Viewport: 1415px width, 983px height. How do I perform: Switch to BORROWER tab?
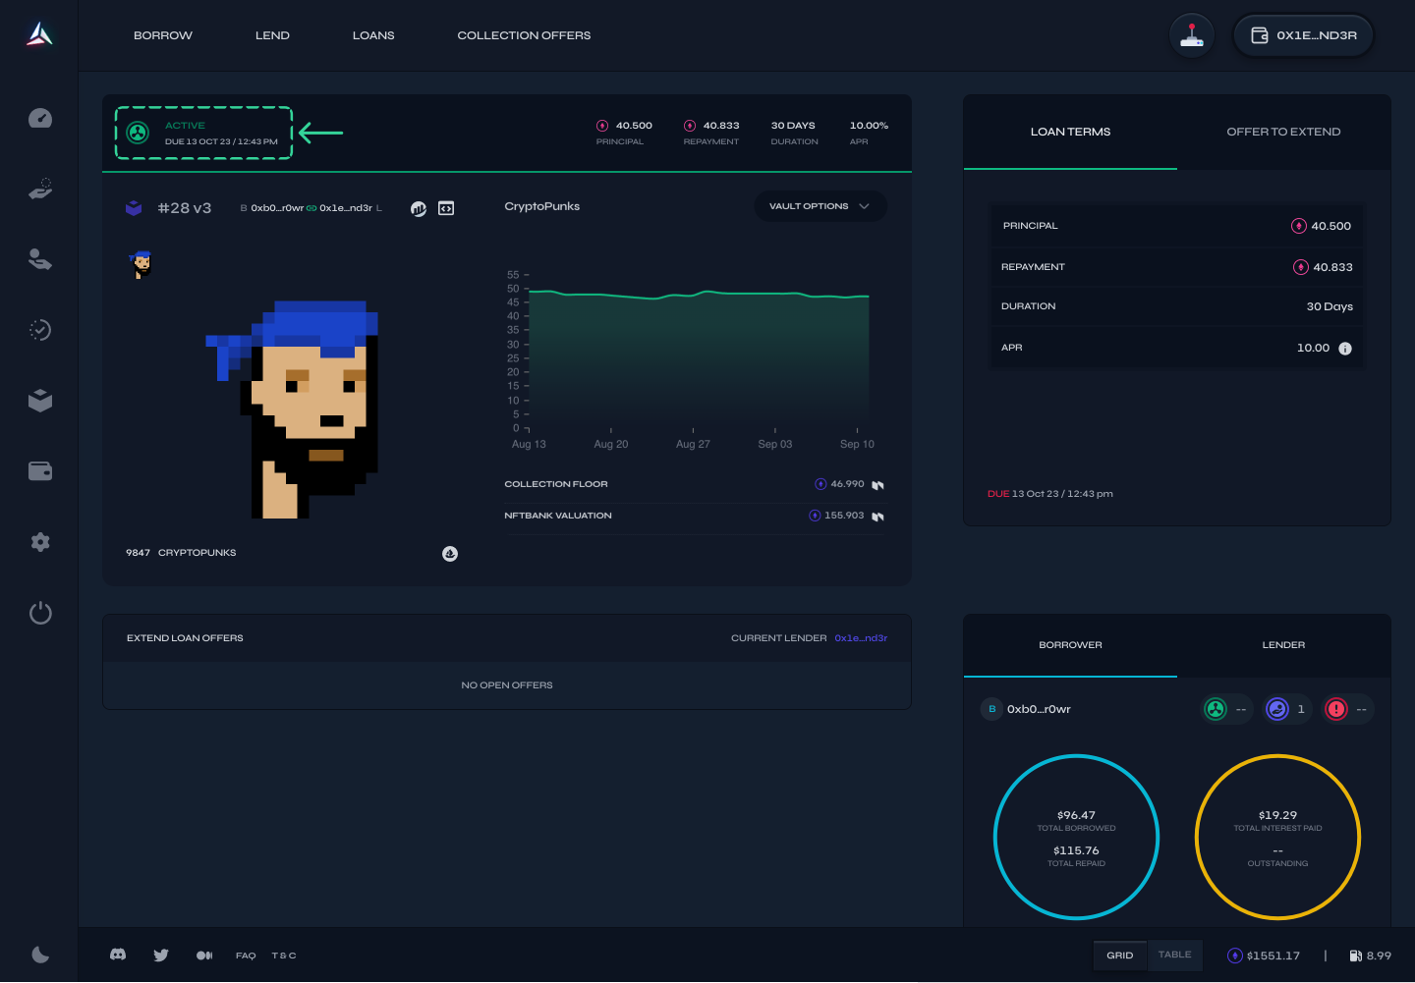click(x=1070, y=645)
